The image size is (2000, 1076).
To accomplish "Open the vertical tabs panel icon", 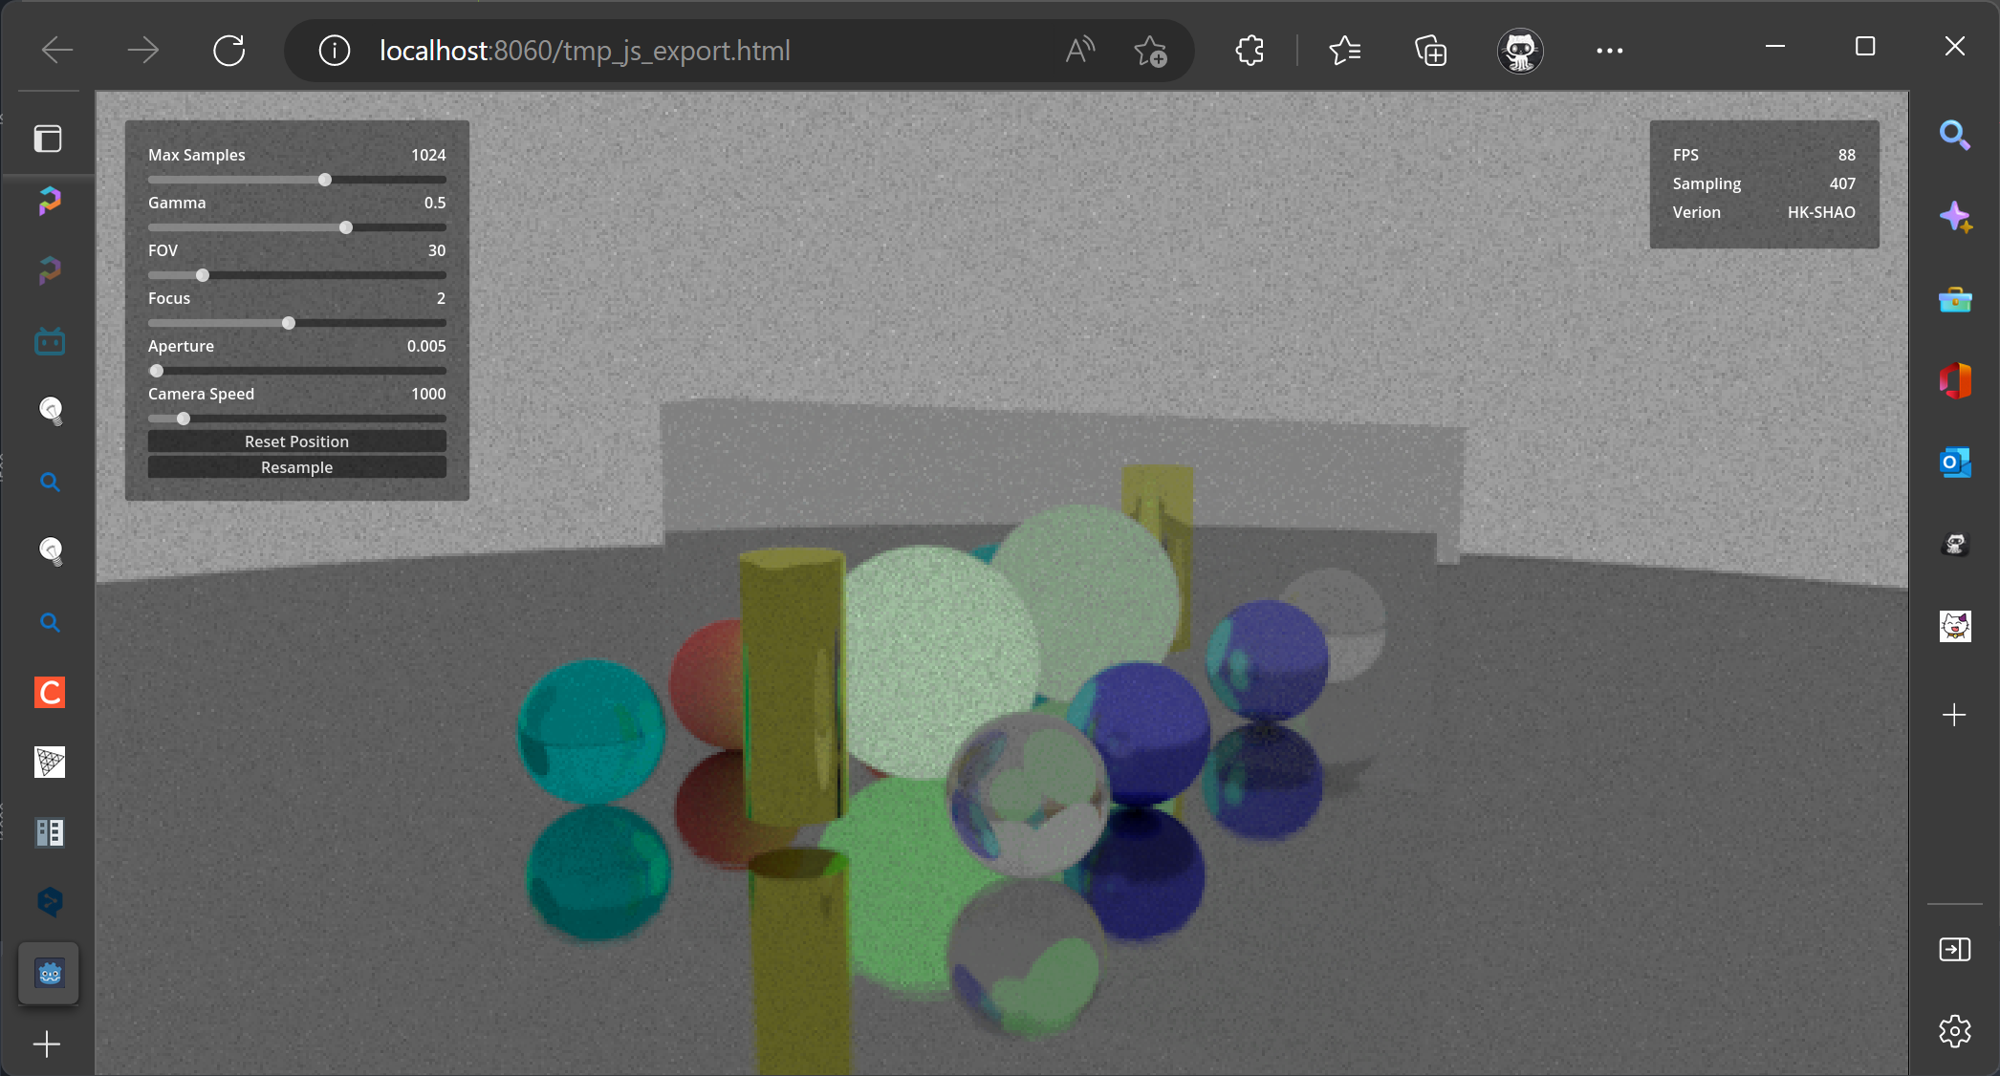I will [49, 139].
